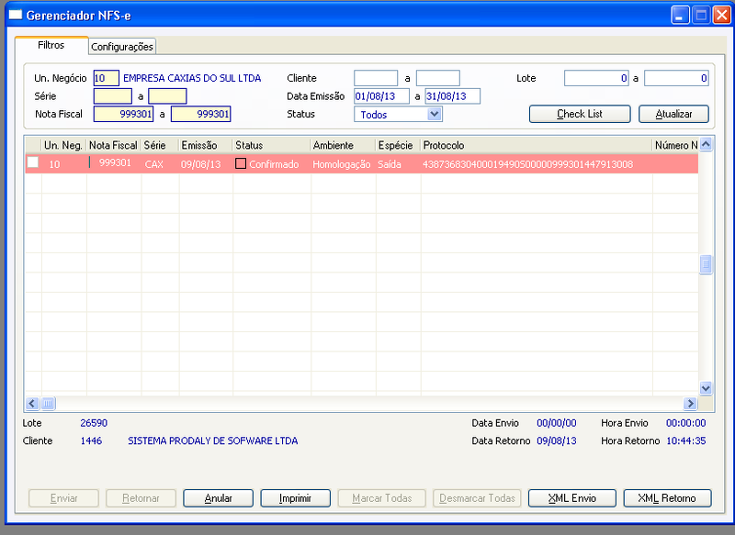Click the client code 1446

click(91, 440)
